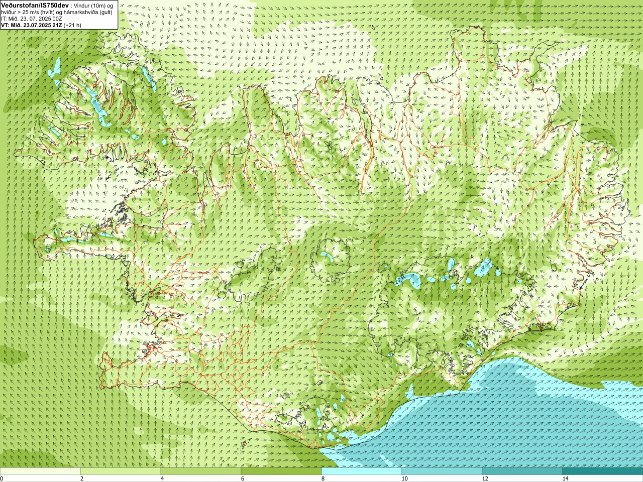Screen dimensions: 643x482
Task: Select the pale yellow 0–2 m/s scale swatch
Action: pyautogui.click(x=40, y=471)
